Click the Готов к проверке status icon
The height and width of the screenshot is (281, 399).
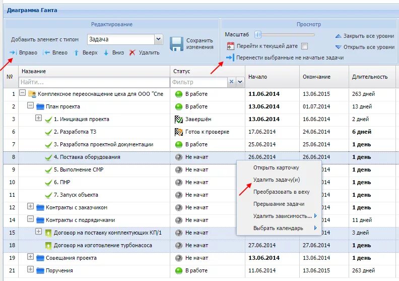tap(179, 132)
